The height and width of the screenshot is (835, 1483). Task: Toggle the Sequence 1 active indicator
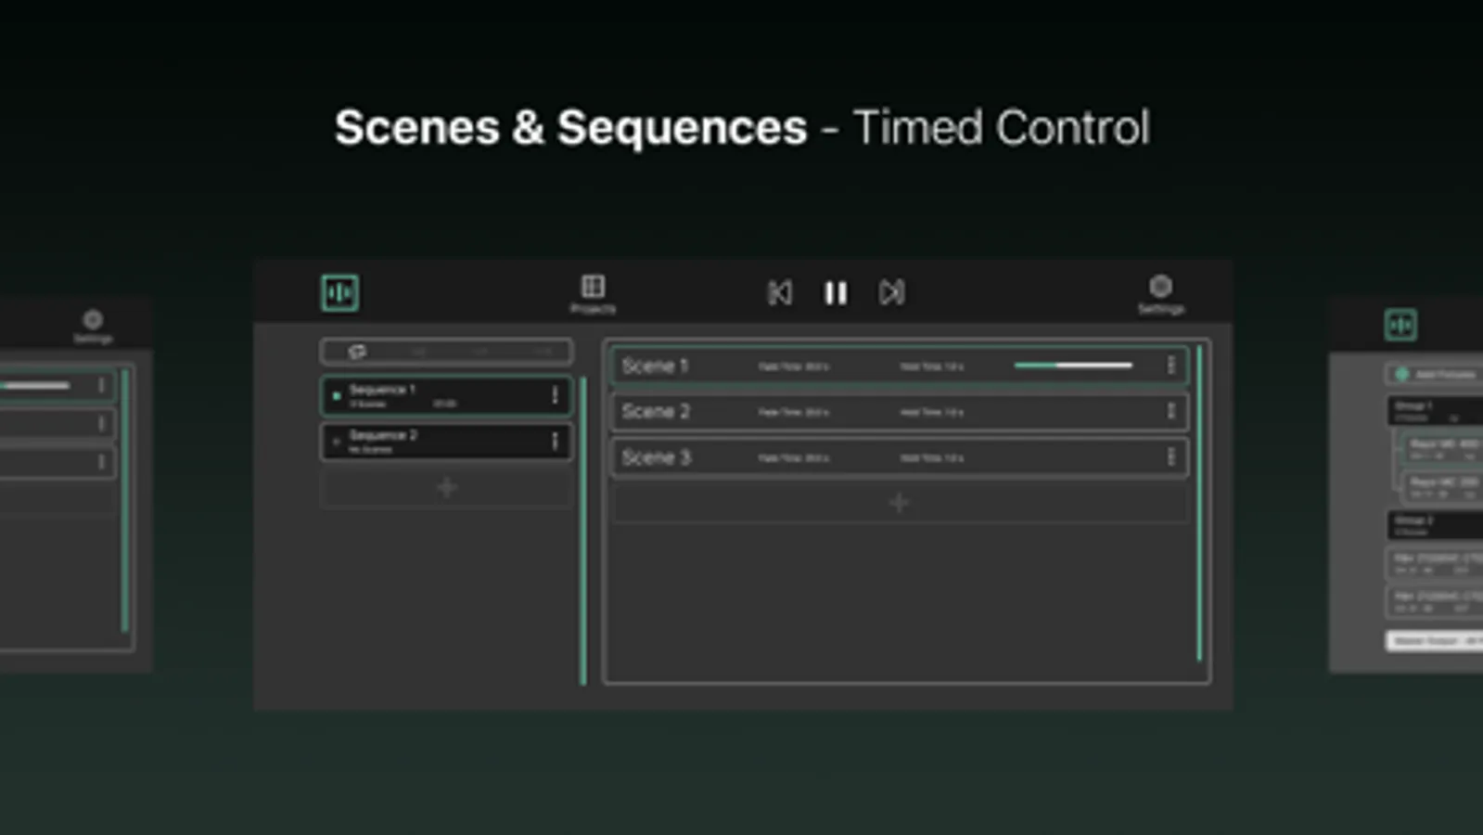coord(337,396)
